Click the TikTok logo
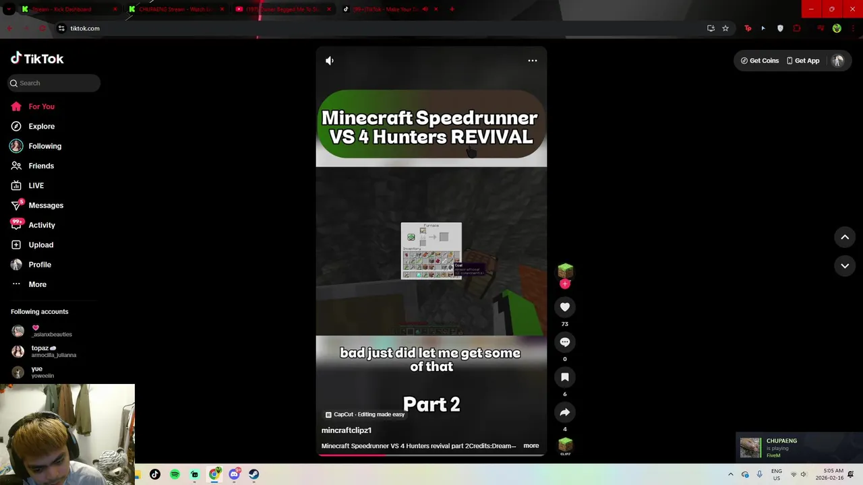The width and height of the screenshot is (863, 485). [x=37, y=59]
